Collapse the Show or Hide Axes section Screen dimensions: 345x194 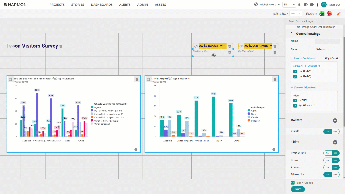pos(292,88)
